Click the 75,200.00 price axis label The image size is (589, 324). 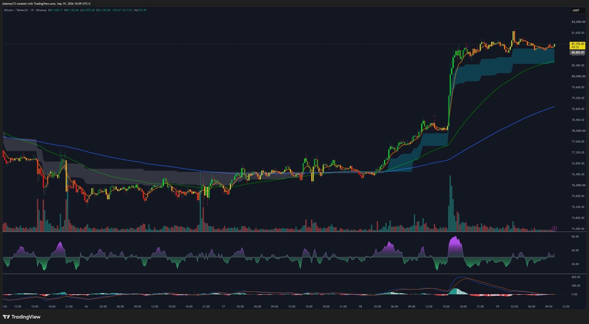coord(578,207)
